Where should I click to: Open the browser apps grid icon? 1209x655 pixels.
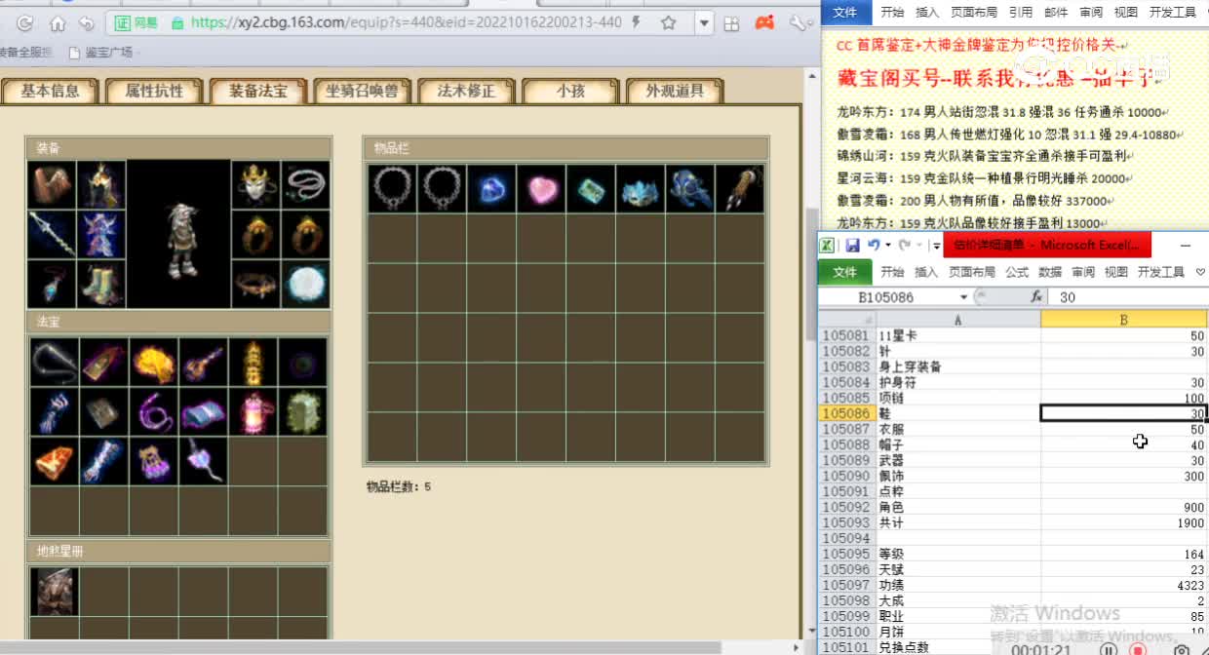point(731,22)
